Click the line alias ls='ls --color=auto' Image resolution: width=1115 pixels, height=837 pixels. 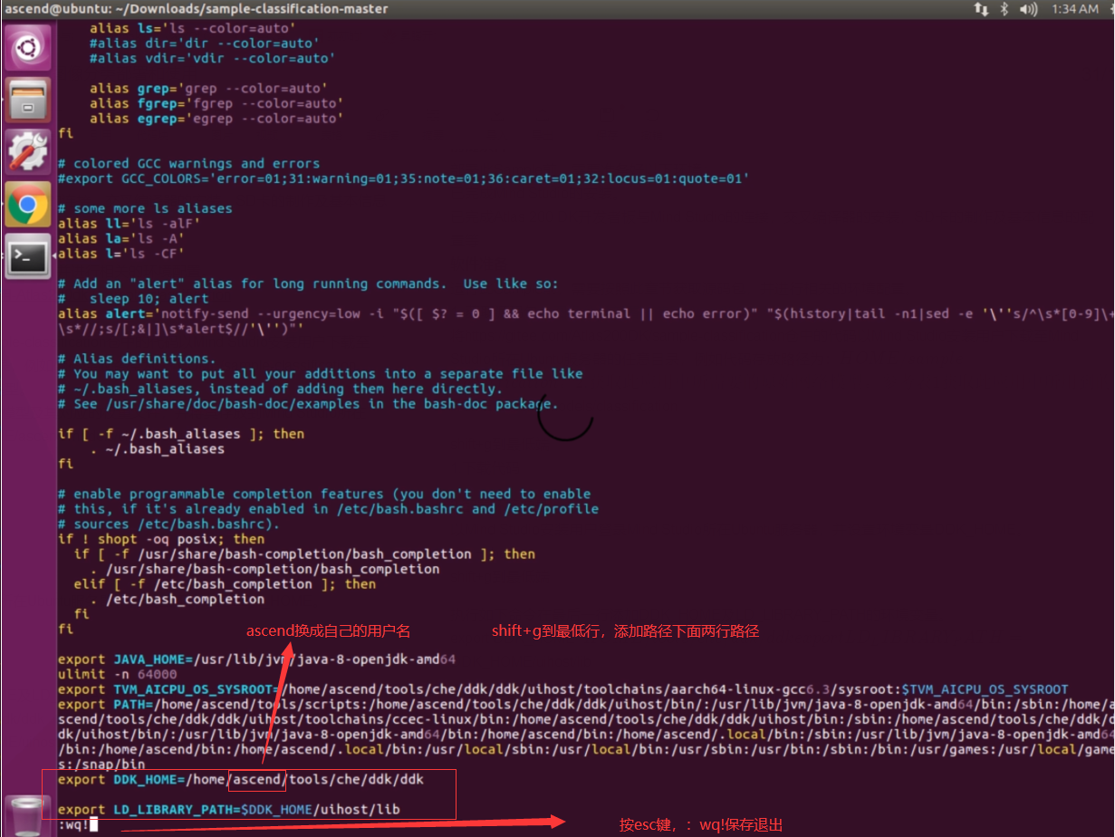coord(193,28)
